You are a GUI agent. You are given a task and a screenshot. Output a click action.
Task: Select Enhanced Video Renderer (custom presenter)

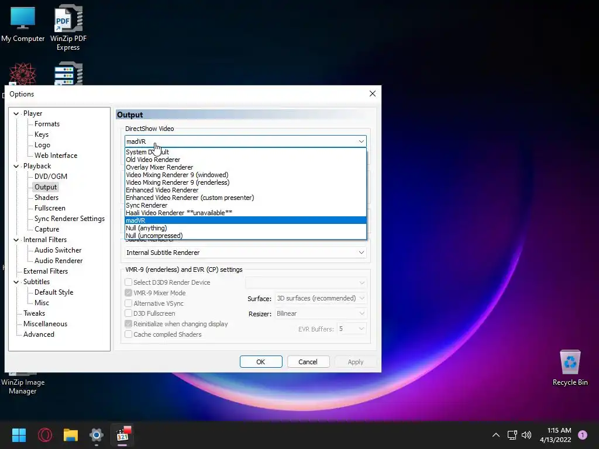[245, 198]
